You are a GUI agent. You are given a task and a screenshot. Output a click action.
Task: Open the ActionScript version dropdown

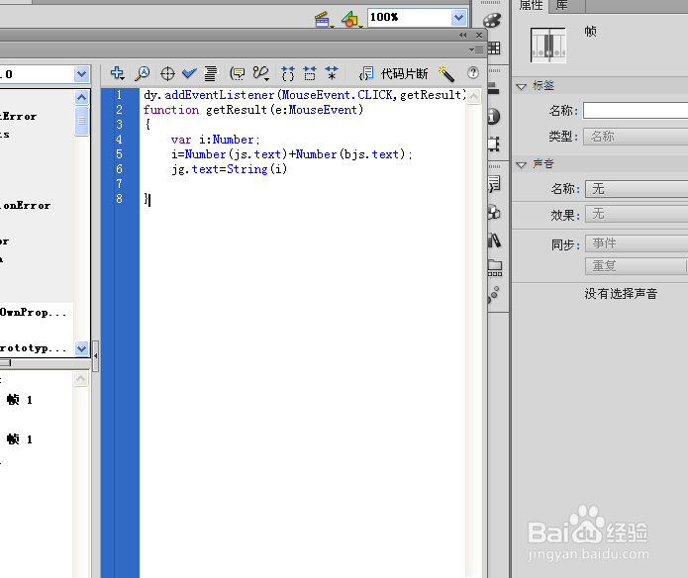click(81, 74)
